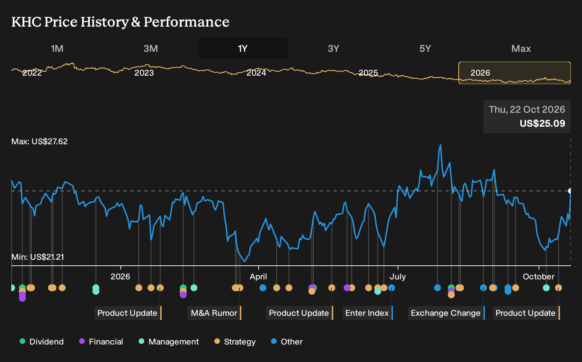Click the orange Strategy dot above rightmost Product Update

pyautogui.click(x=559, y=288)
